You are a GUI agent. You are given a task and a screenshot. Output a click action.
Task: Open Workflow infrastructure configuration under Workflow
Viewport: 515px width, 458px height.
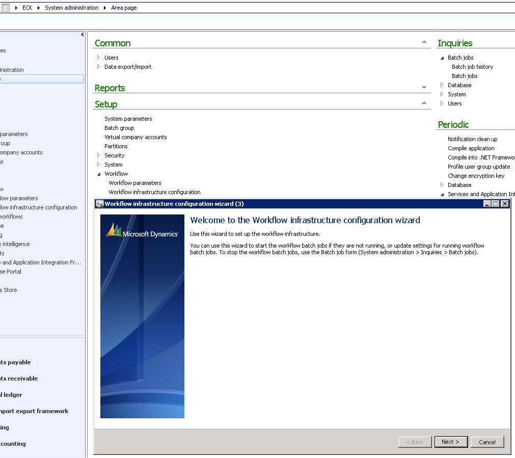tap(153, 192)
